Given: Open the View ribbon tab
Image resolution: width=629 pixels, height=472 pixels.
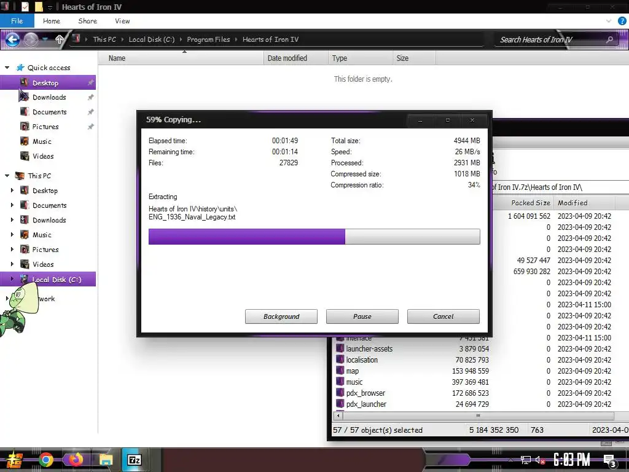Looking at the screenshot, I should [122, 21].
